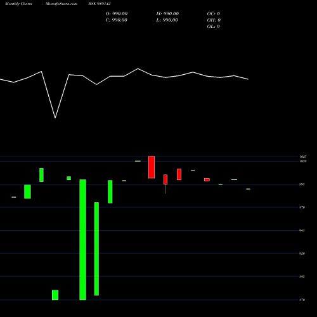317x317 pixels.
Task: Click the "Monthly Charts" title text
Action: pos(18,4)
